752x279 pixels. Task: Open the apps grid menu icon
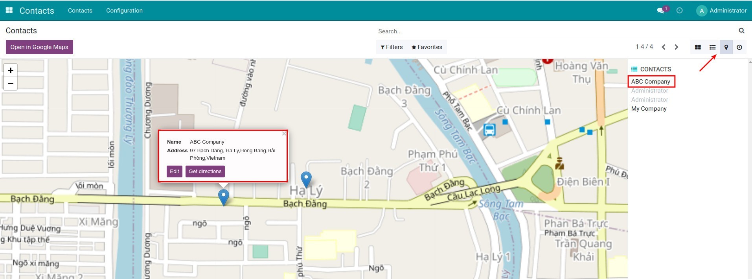pyautogui.click(x=9, y=11)
